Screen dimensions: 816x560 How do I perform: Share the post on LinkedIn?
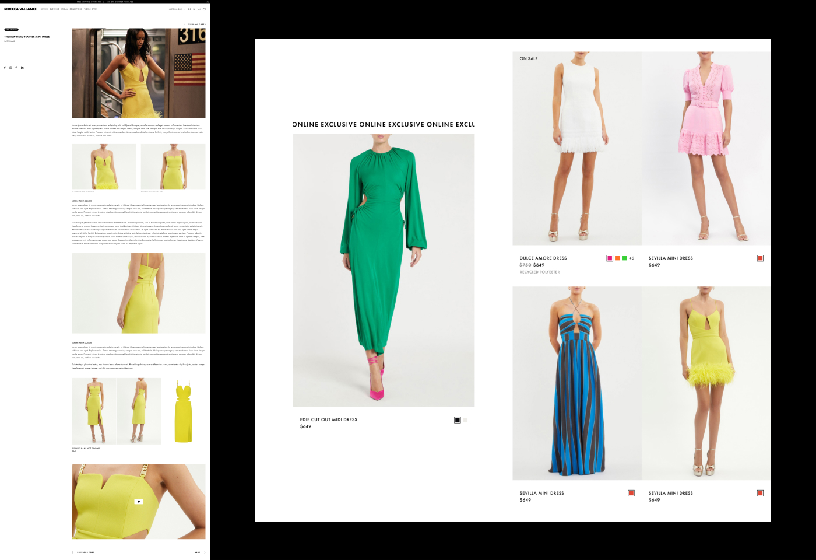[22, 68]
